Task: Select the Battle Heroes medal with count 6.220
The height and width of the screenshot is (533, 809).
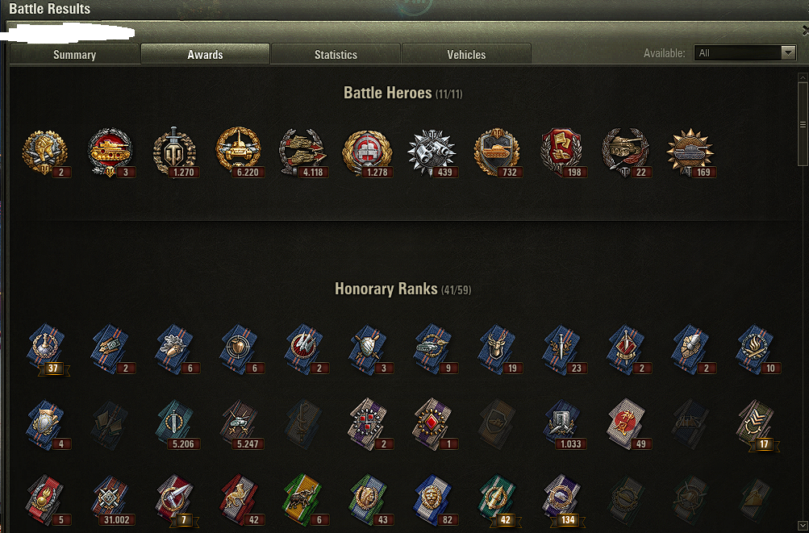Action: pos(240,152)
